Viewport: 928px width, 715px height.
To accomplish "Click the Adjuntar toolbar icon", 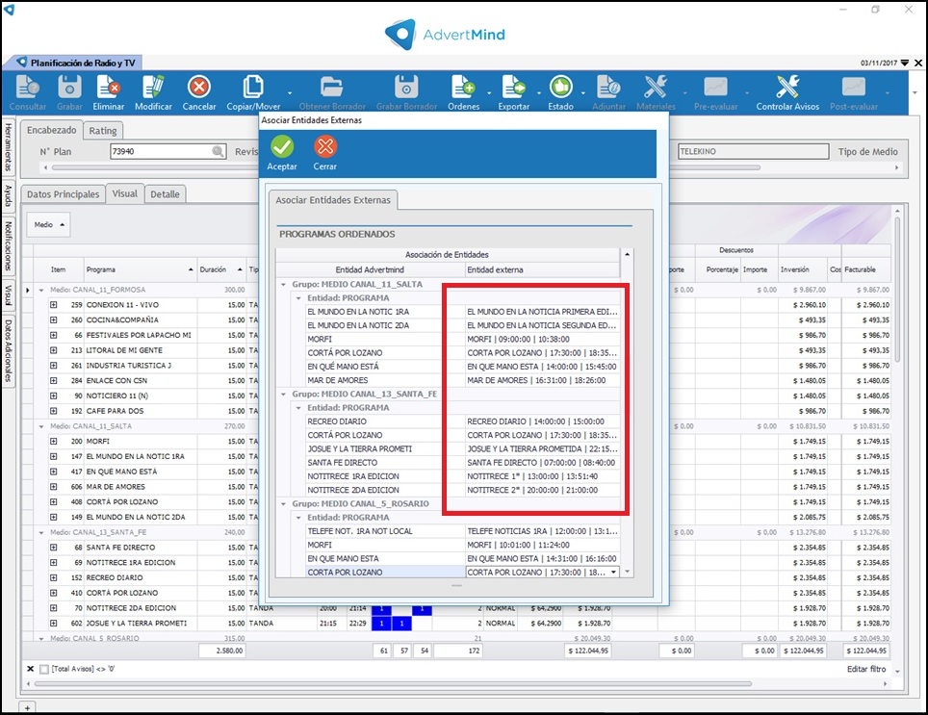I will 607,87.
